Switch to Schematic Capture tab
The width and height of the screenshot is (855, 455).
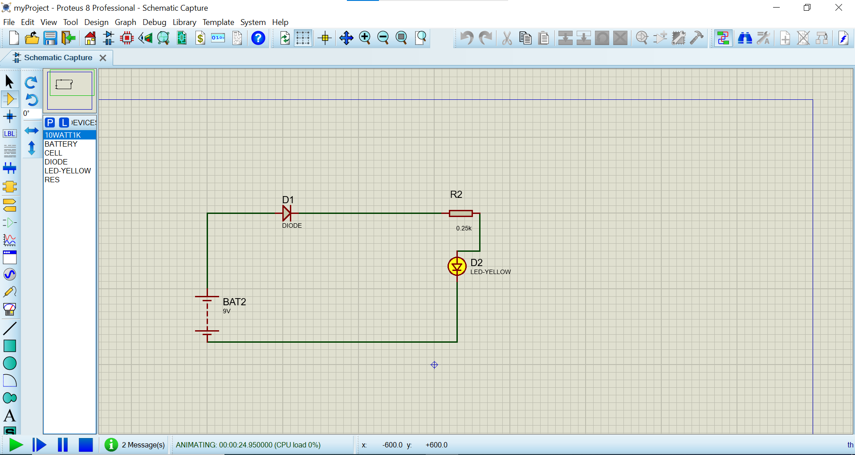(58, 58)
